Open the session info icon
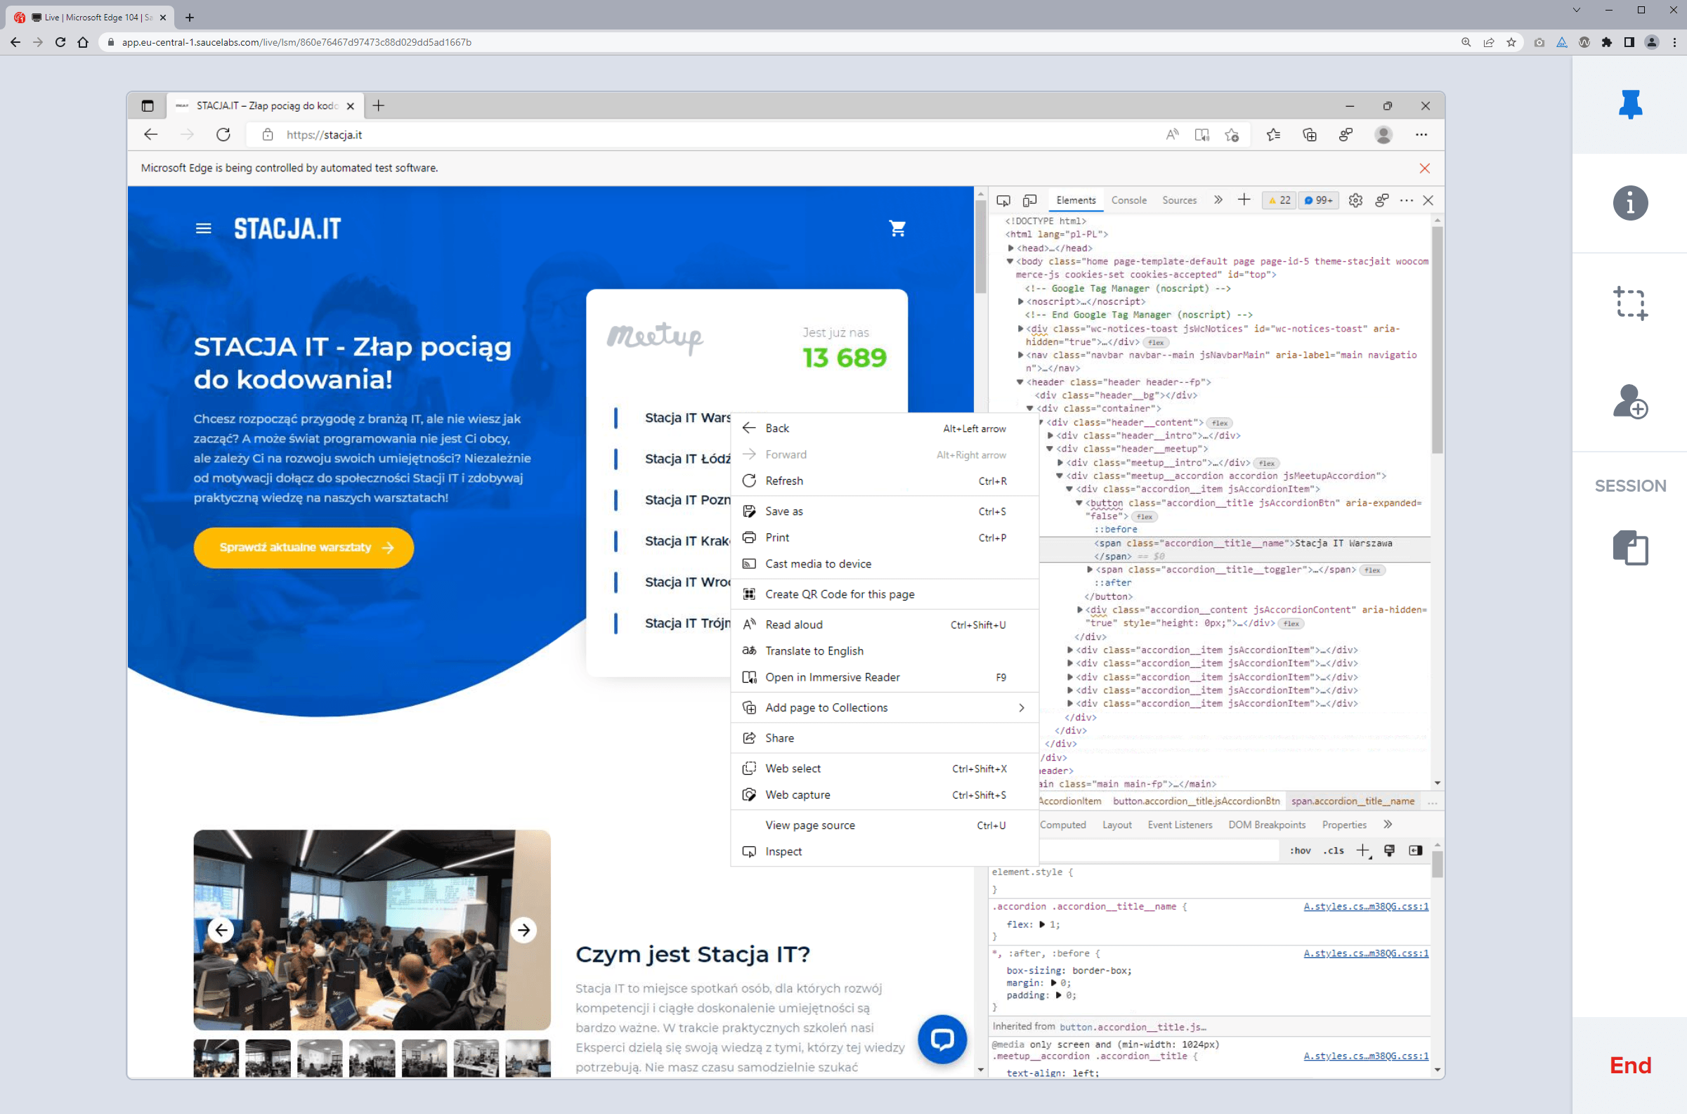 pos(1630,203)
